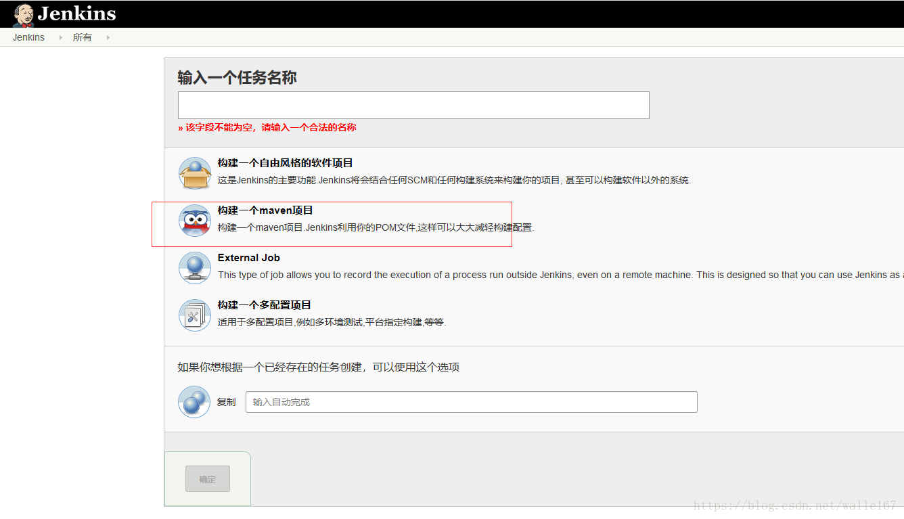Select the multi-configuration project icon
The height and width of the screenshot is (519, 904).
pos(195,315)
